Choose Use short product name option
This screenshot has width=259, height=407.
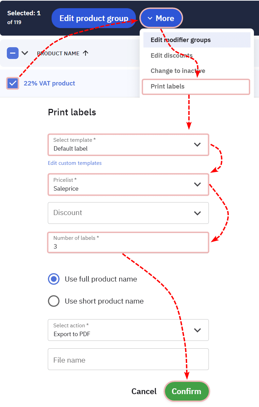(x=54, y=301)
